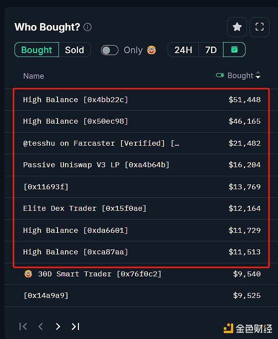278x339 pixels.
Task: Choose the 24H time range
Action: click(183, 50)
